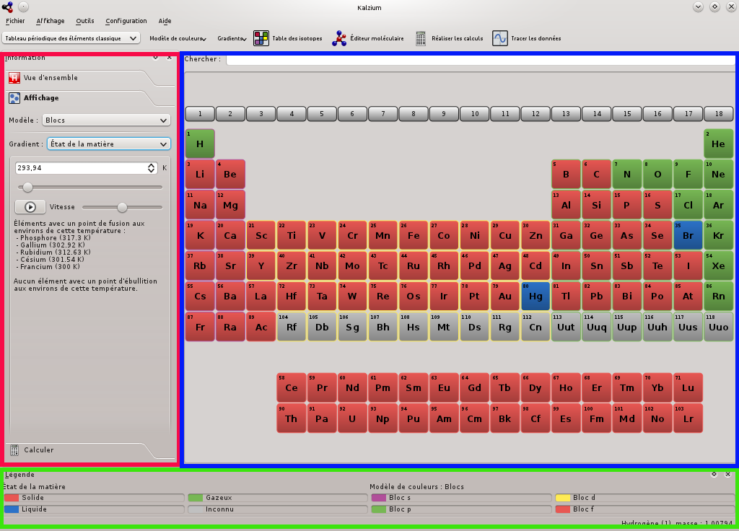Click group column header 18
The image size is (739, 531).
tap(718, 113)
